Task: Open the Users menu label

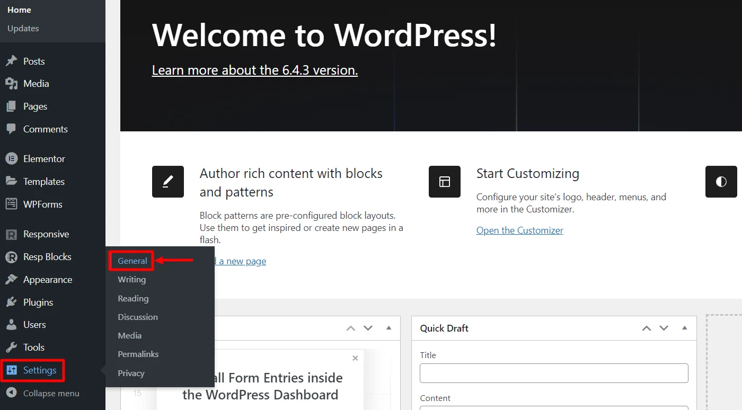Action: point(34,325)
